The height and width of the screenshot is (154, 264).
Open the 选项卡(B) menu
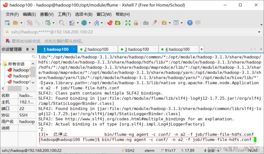click(x=84, y=15)
